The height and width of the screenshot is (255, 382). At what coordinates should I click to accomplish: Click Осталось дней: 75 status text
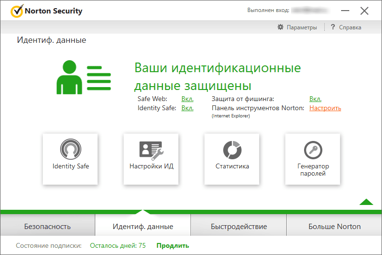118,245
